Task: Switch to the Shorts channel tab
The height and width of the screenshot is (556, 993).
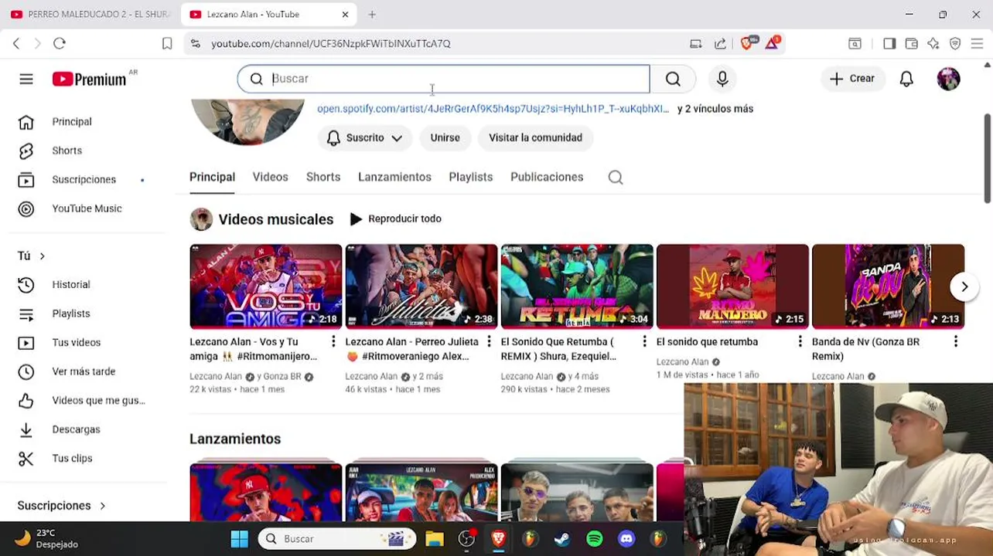Action: [323, 178]
